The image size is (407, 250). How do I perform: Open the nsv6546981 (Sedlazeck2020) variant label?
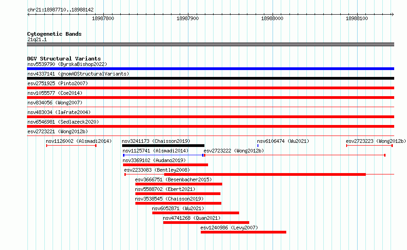point(63,122)
